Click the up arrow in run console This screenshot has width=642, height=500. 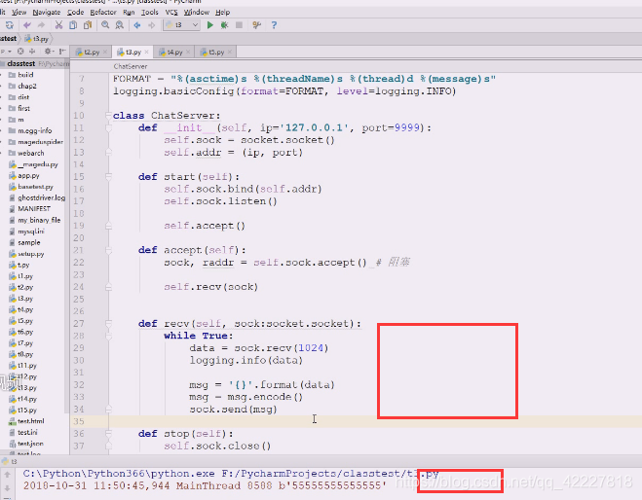click(x=8, y=475)
